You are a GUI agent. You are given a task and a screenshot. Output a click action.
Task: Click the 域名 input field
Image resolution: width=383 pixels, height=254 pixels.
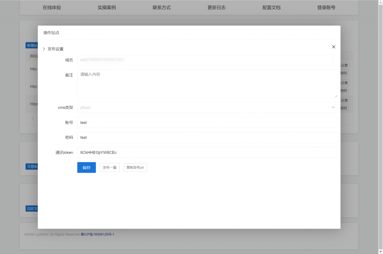(x=205, y=60)
